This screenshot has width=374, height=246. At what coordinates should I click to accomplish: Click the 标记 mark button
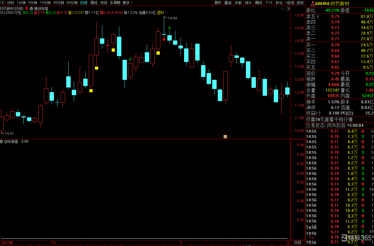(279, 3)
